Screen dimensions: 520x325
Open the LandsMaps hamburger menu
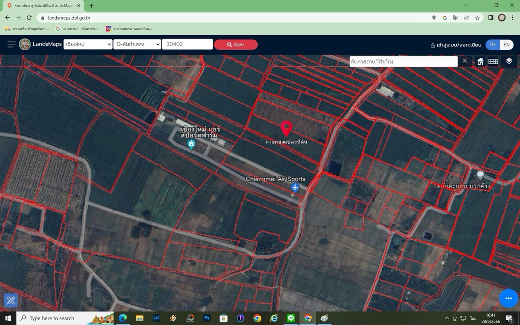[11, 44]
